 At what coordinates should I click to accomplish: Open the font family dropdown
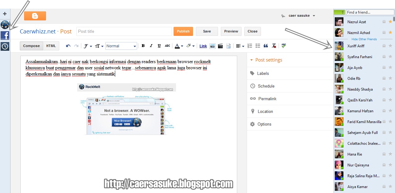point(88,46)
